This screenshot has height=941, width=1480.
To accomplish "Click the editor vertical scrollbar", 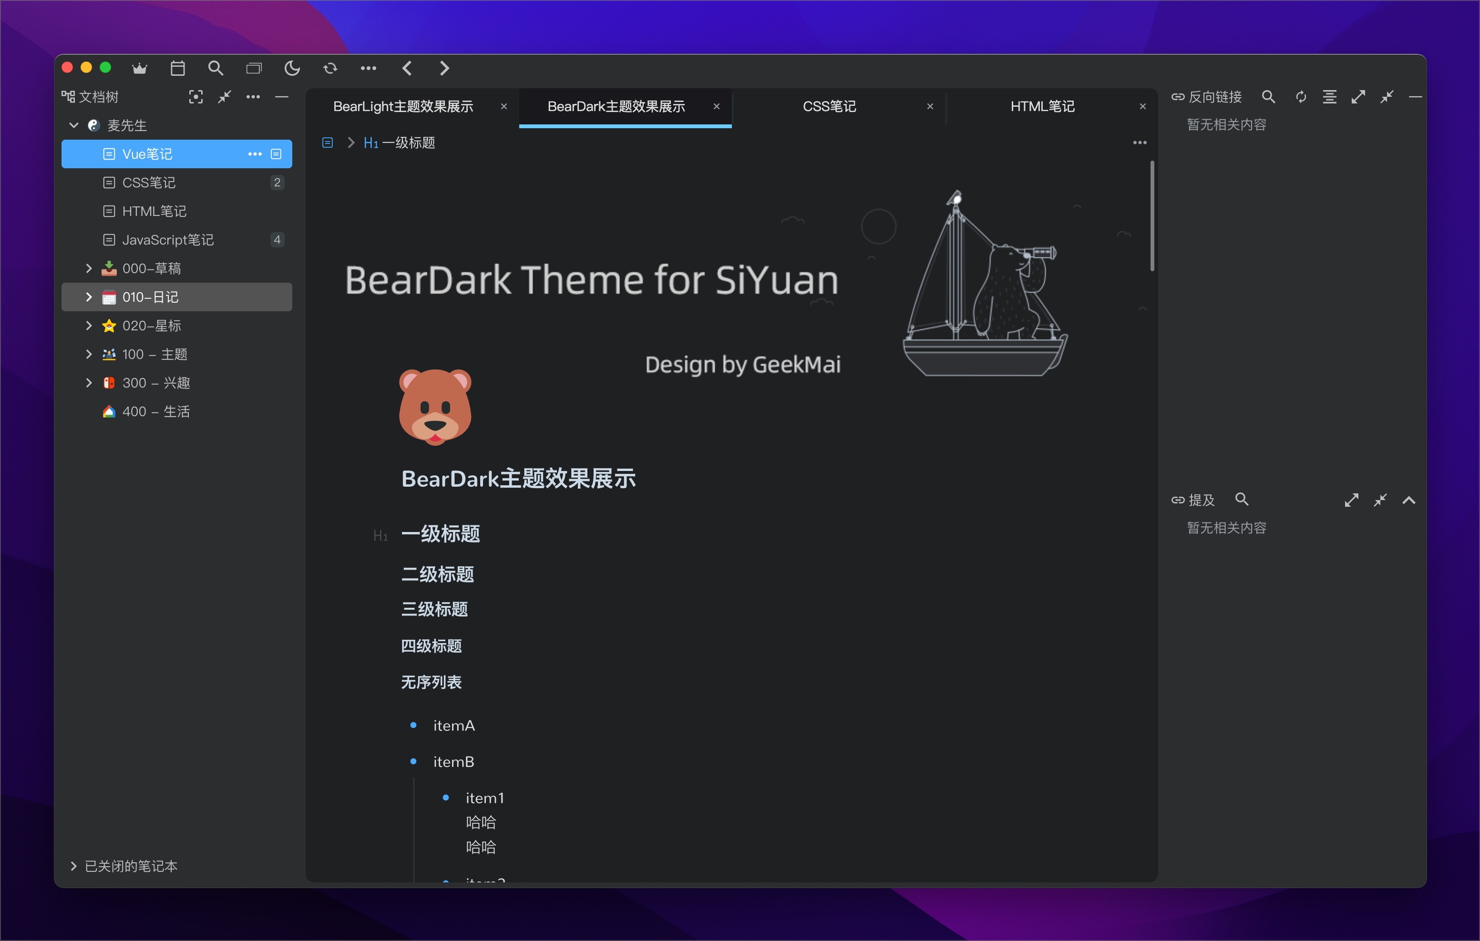I will [1152, 215].
